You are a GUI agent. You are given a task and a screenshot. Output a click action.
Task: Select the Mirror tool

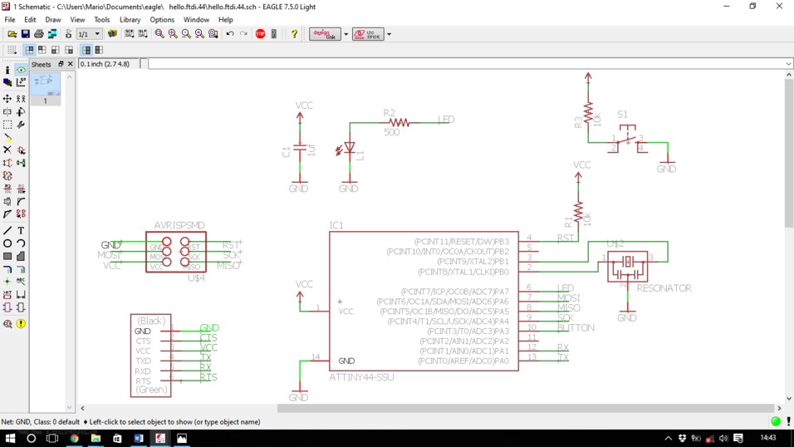click(x=7, y=111)
